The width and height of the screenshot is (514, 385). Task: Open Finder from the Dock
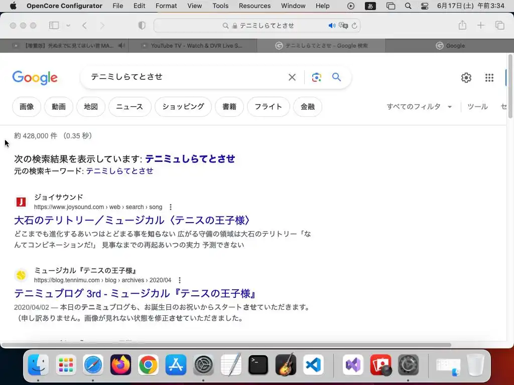click(x=38, y=365)
